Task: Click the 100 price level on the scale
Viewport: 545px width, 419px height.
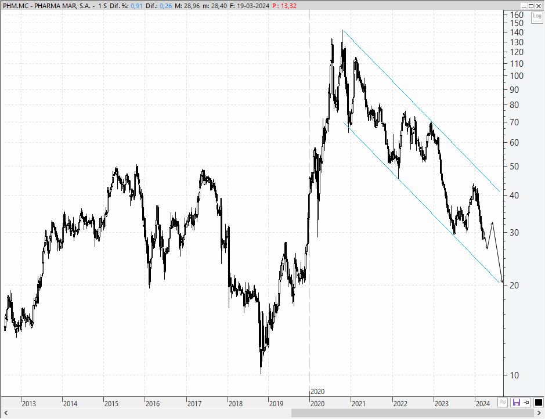Action: 517,76
